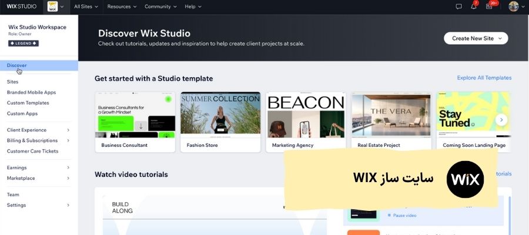This screenshot has height=235, width=529.
Task: Click the Create New Site button
Action: pos(476,38)
